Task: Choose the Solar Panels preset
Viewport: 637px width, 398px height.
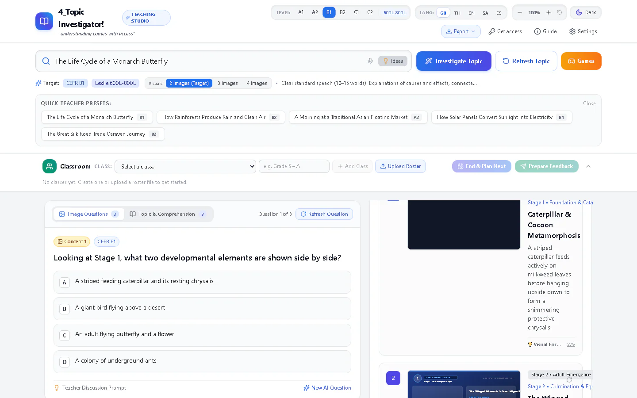Action: click(x=502, y=117)
